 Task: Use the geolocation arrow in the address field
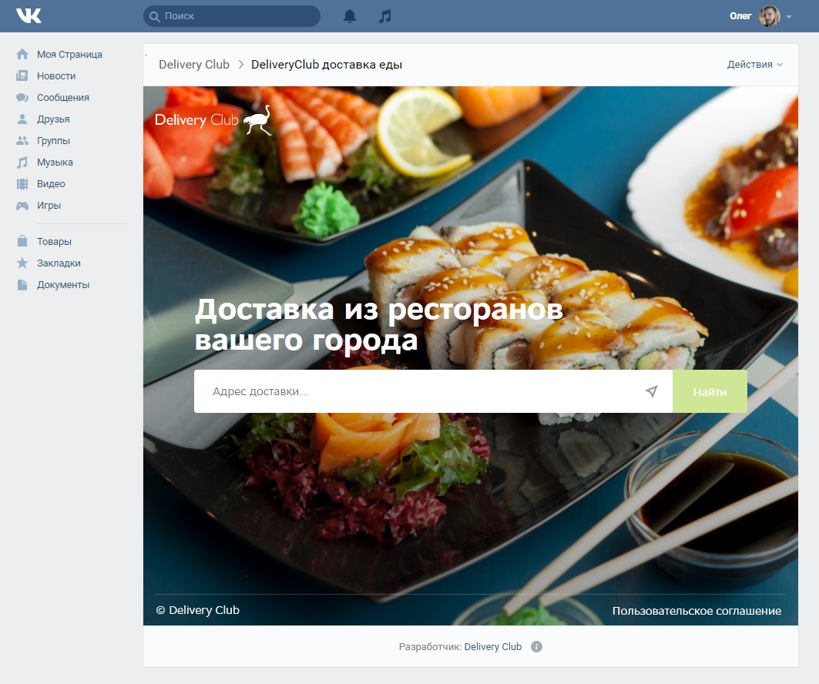pyautogui.click(x=651, y=391)
